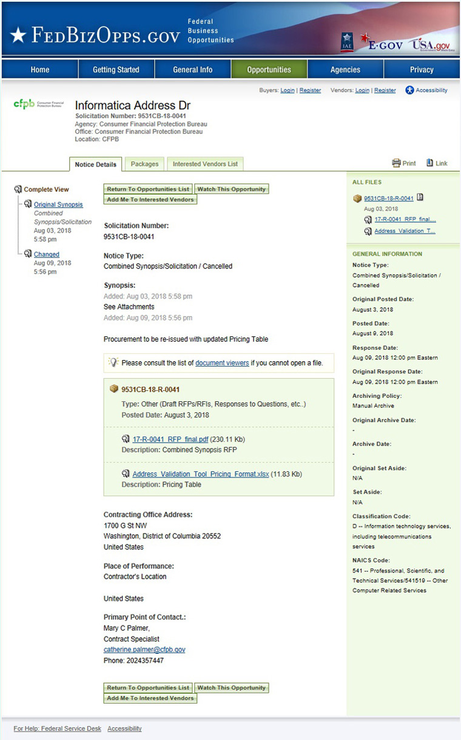Click the icon beside Original Synopsis
Image resolution: width=461 pixels, height=740 pixels.
tap(28, 204)
